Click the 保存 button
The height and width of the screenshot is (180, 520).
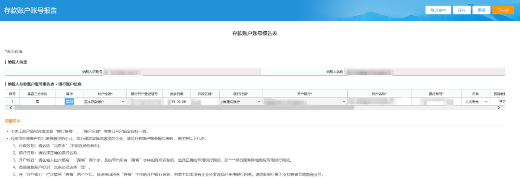(462, 10)
